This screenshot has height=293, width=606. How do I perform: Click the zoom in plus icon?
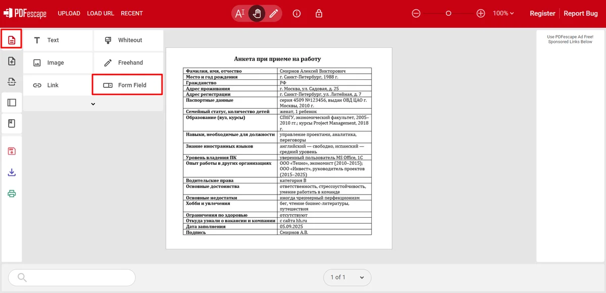(x=481, y=14)
